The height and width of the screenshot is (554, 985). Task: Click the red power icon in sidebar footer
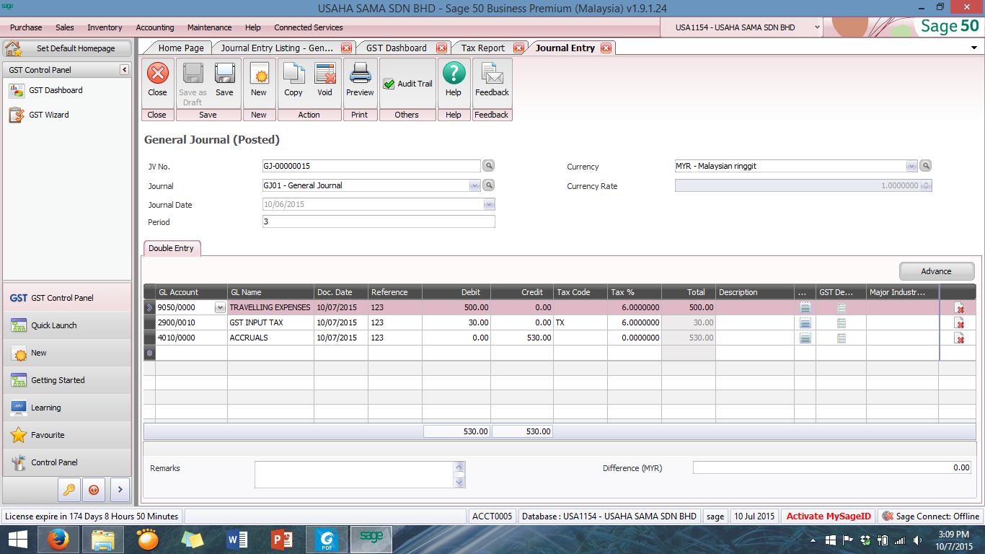(94, 489)
